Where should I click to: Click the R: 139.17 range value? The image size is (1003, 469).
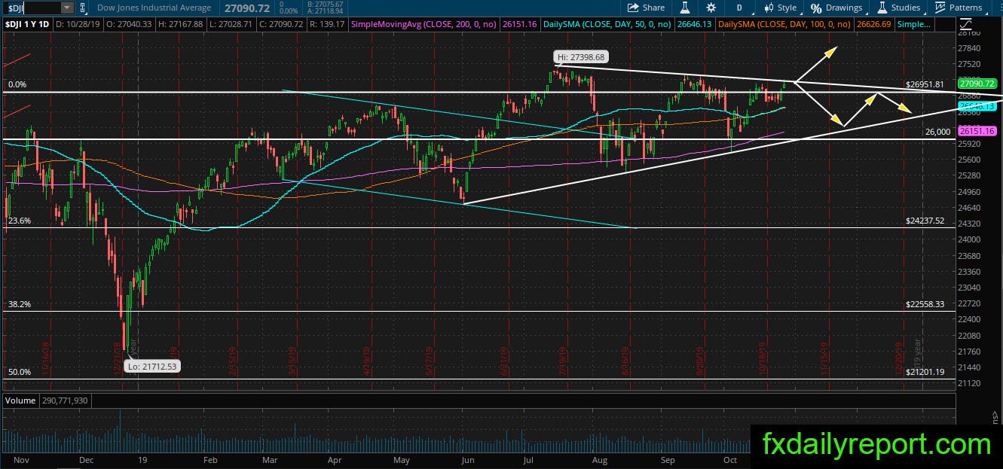pos(326,24)
